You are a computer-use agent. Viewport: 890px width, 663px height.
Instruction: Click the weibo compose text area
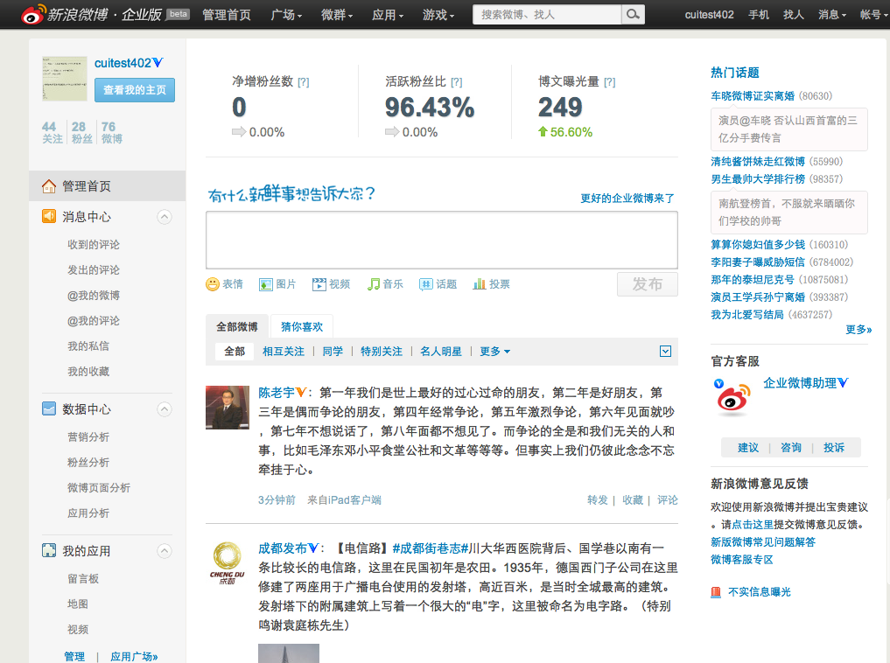pos(442,240)
